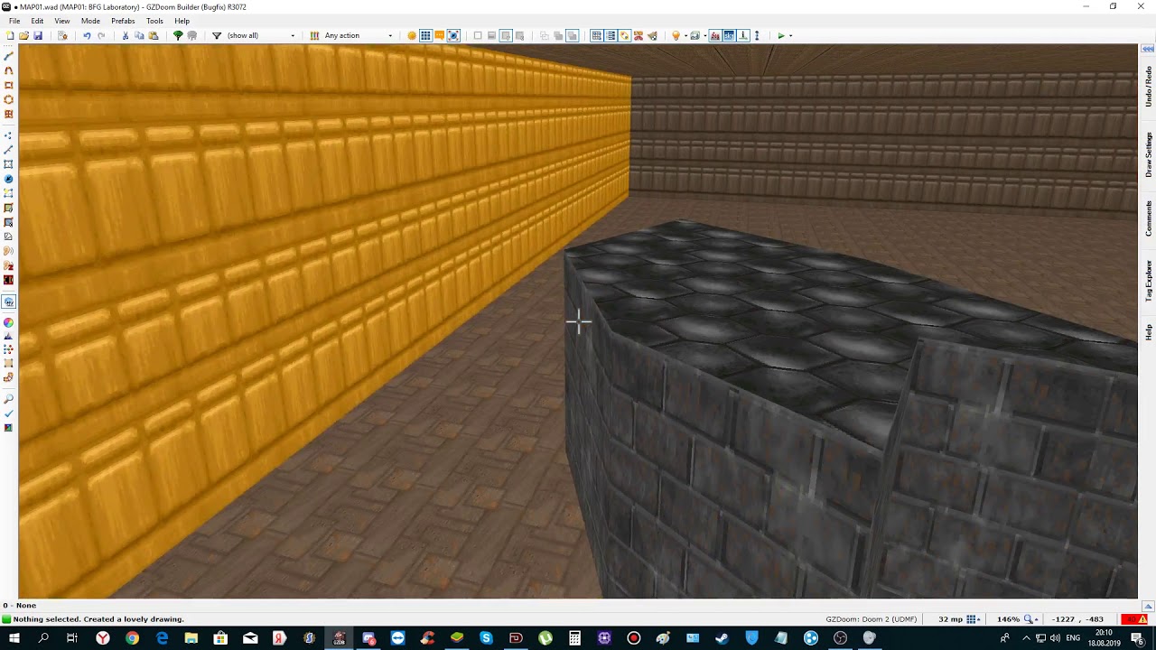The height and width of the screenshot is (650, 1156).
Task: Click the New Map icon
Action: (9, 35)
